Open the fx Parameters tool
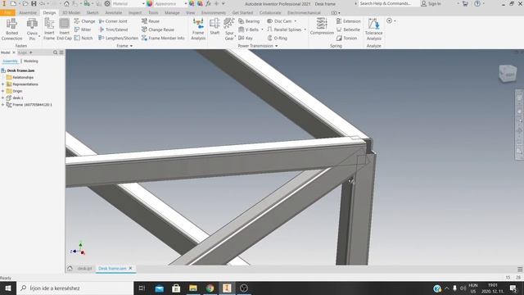 point(208,3)
